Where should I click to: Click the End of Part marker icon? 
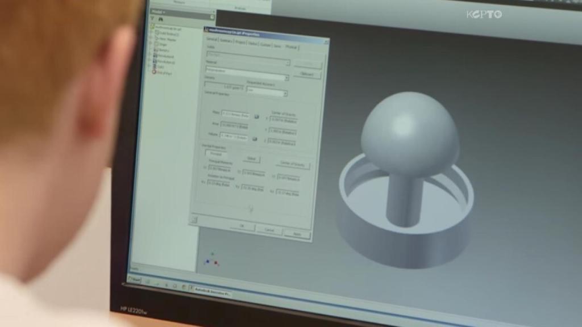click(x=154, y=73)
